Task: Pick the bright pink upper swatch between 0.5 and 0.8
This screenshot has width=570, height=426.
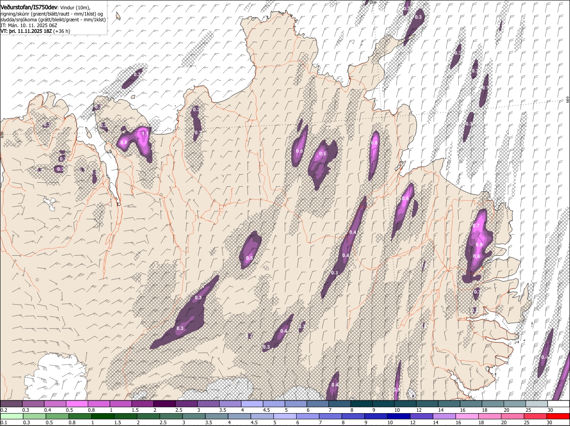Action: [77, 404]
